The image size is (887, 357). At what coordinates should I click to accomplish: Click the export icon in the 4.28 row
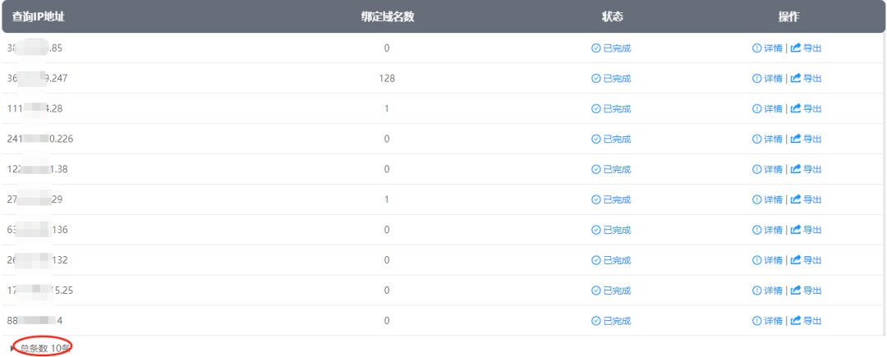(795, 108)
